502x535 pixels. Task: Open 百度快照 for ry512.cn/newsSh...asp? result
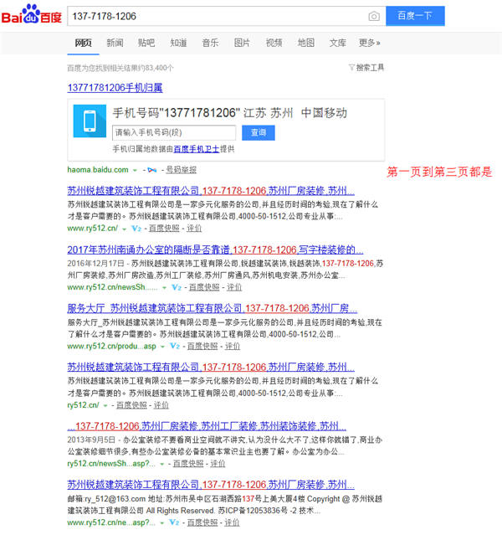pos(188,464)
